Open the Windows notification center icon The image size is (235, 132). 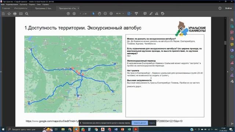[x=231, y=129]
